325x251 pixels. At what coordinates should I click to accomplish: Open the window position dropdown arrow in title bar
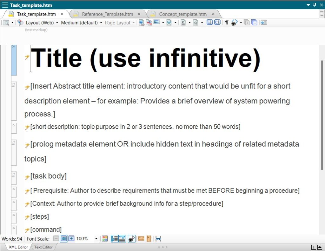(x=308, y=5)
